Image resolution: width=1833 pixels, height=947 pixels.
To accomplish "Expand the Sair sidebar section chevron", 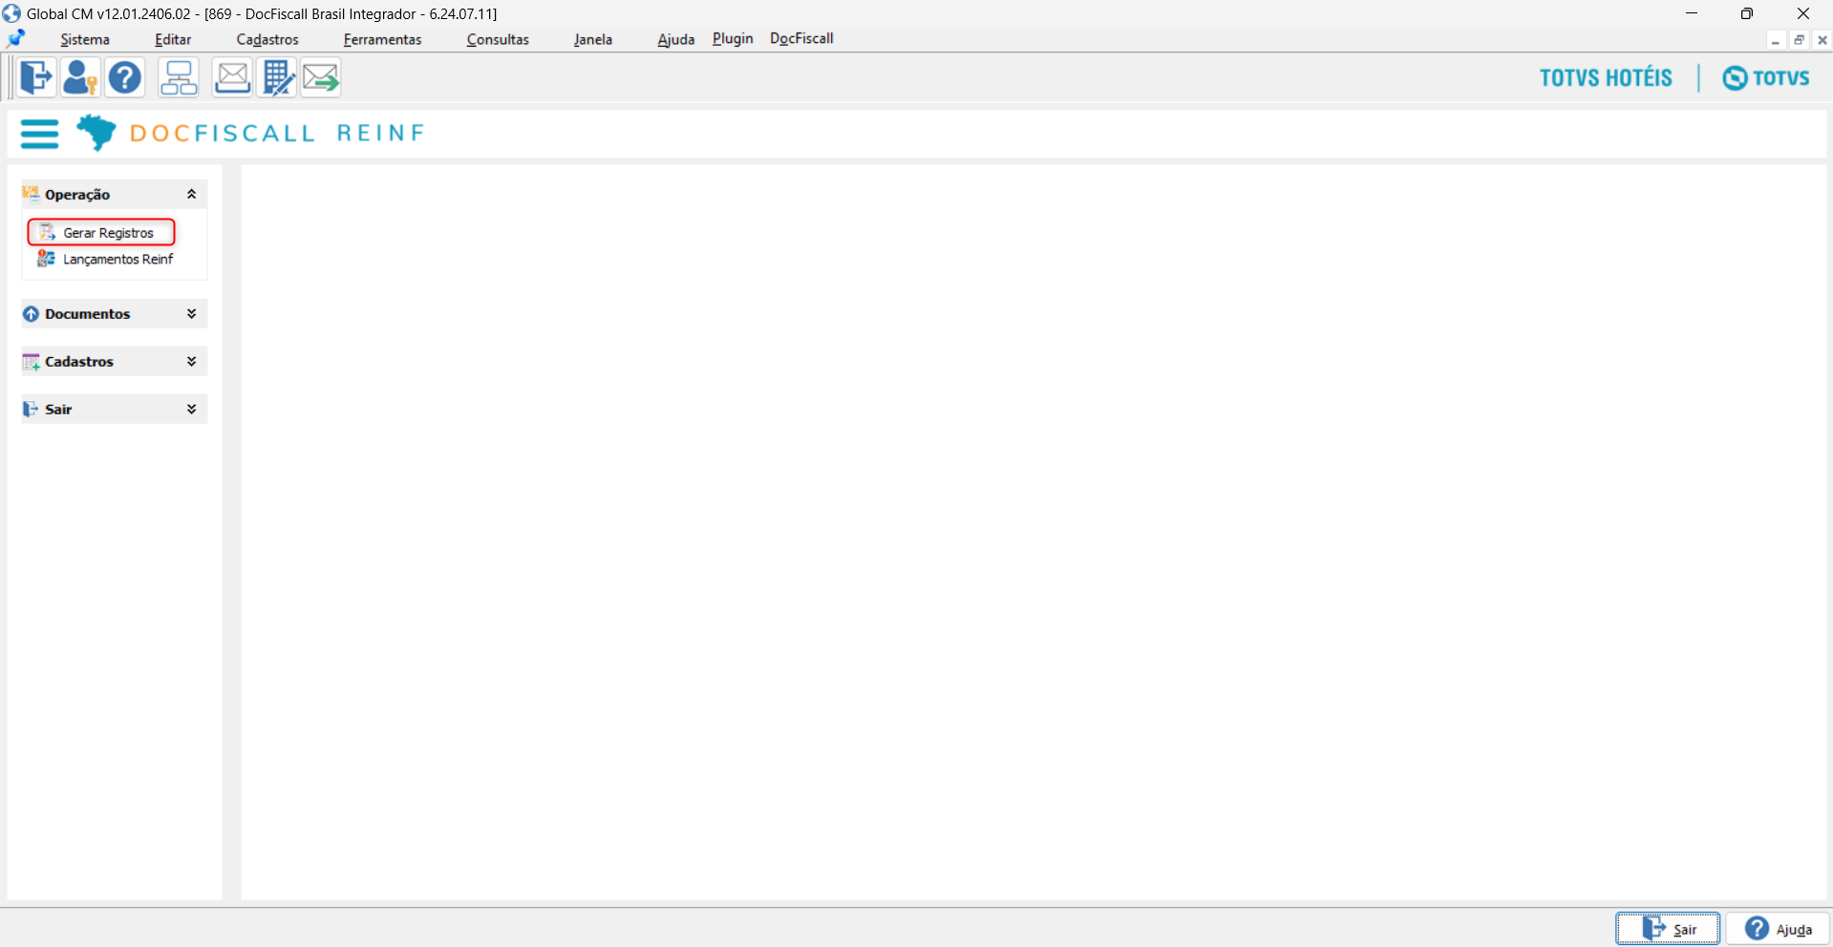I will click(191, 409).
